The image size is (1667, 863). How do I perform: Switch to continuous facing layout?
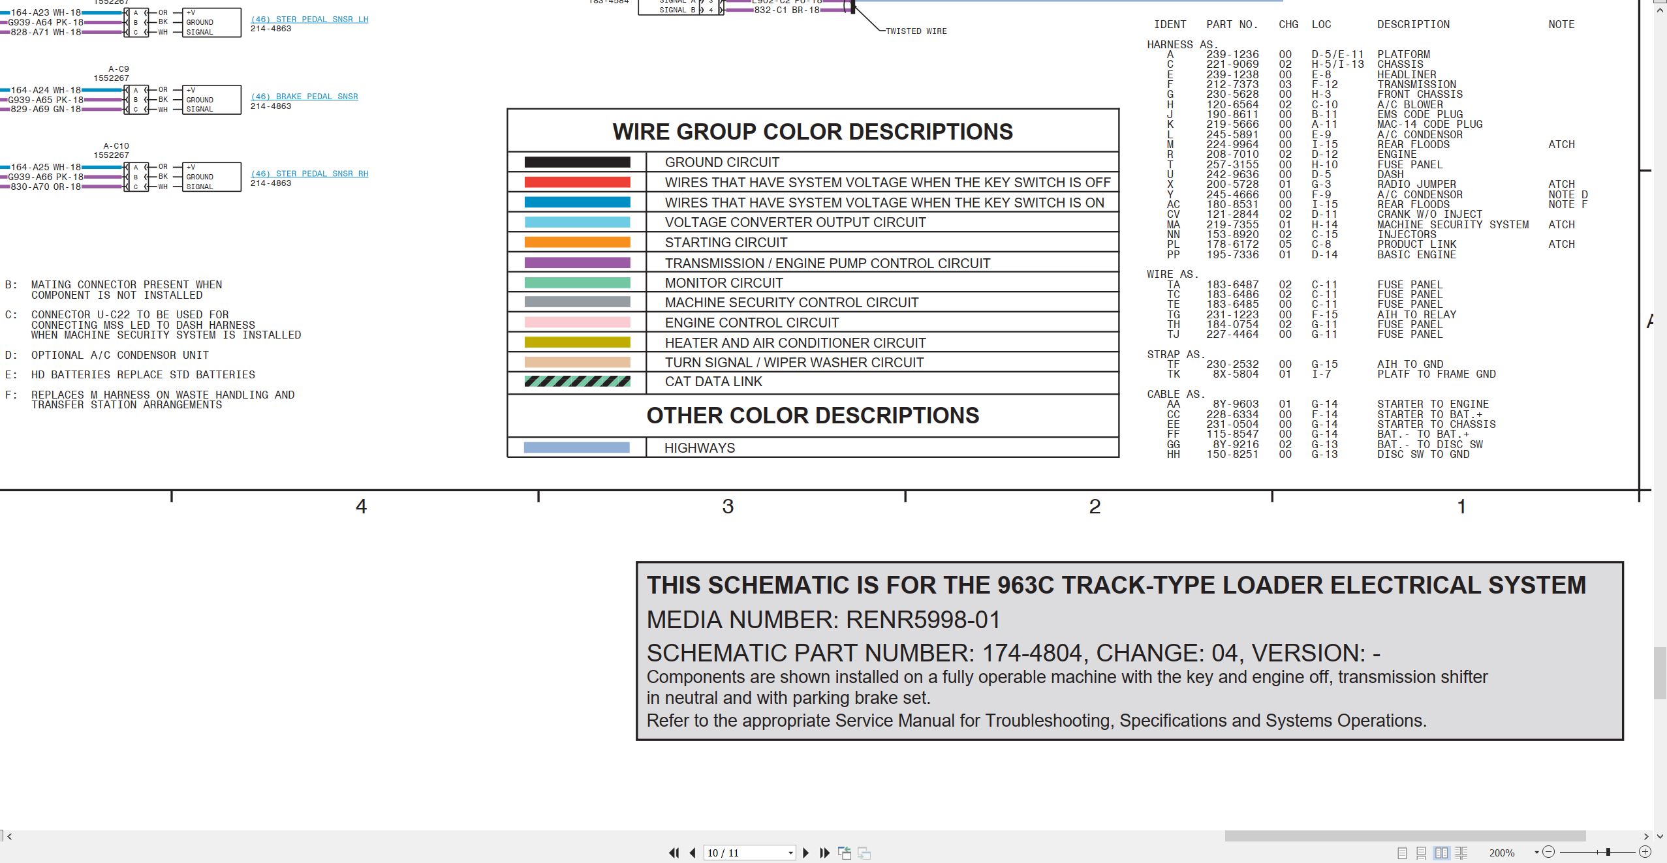click(1461, 853)
